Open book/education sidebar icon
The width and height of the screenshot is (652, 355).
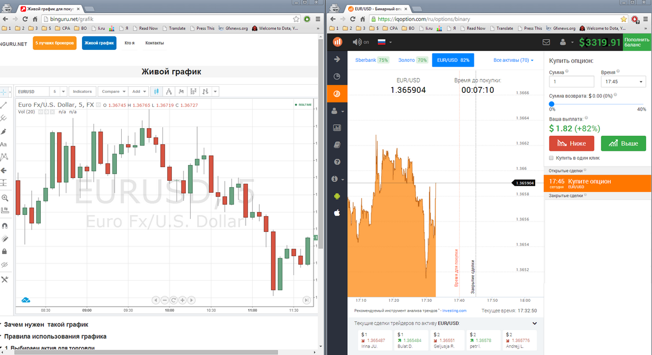coord(337,145)
